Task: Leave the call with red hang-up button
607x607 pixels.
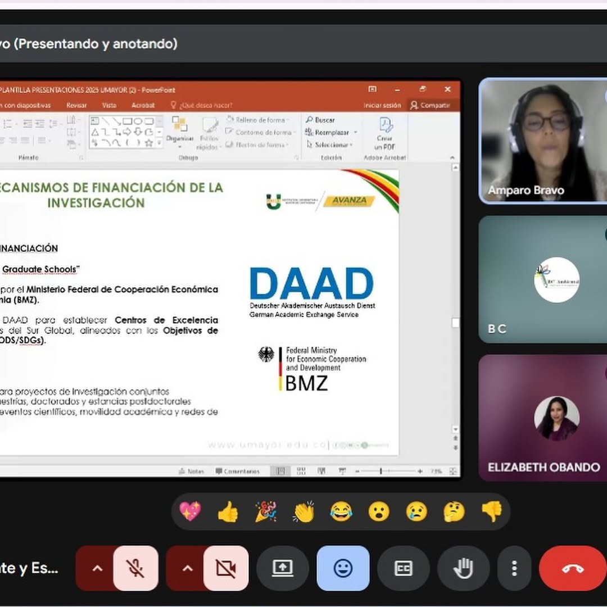Action: [x=573, y=568]
